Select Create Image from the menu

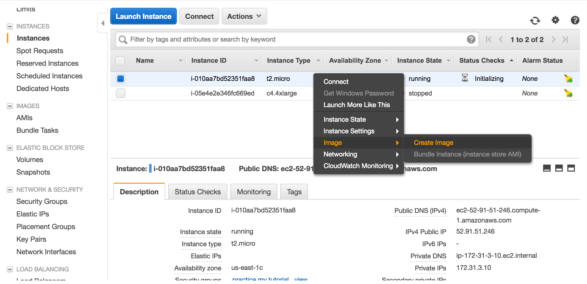(433, 142)
